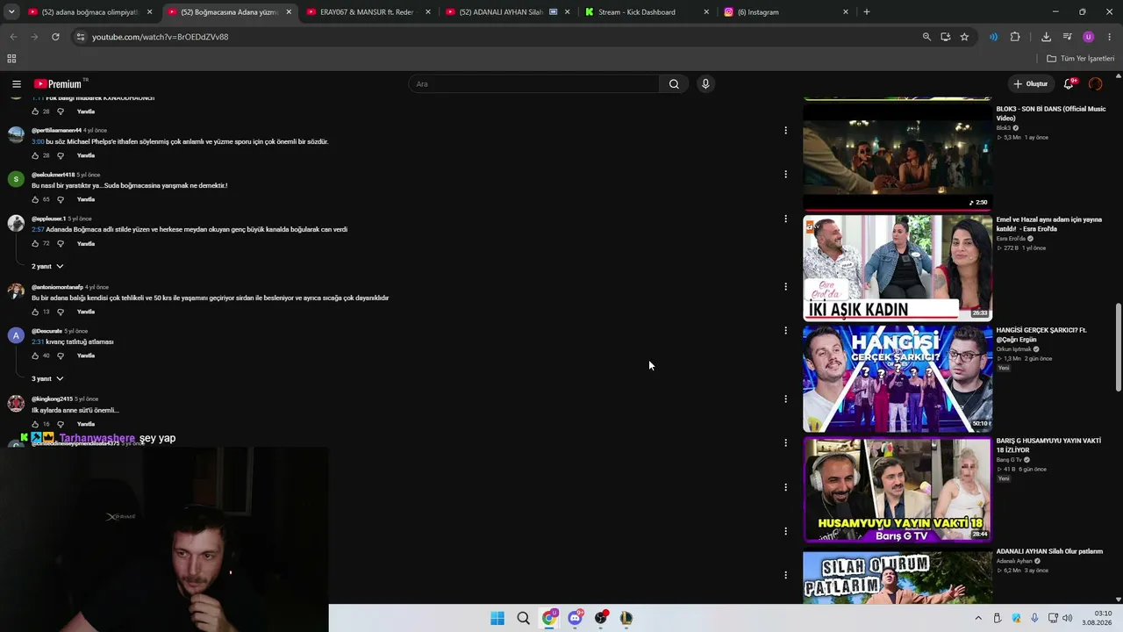
Task: Jump to 2:57 timestamp in comment
Action: tap(38, 229)
